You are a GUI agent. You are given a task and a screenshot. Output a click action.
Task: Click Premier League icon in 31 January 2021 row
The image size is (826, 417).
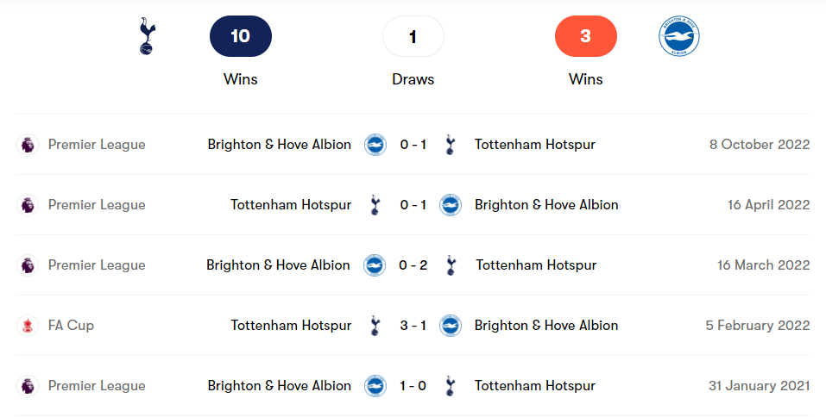click(x=28, y=386)
